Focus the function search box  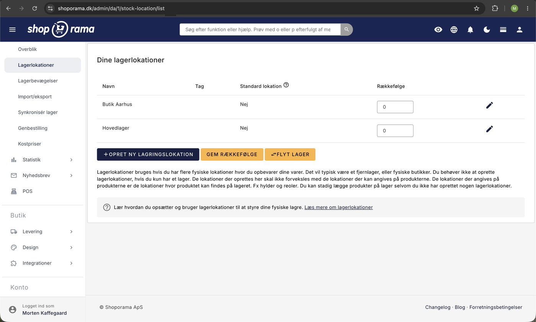click(x=260, y=29)
